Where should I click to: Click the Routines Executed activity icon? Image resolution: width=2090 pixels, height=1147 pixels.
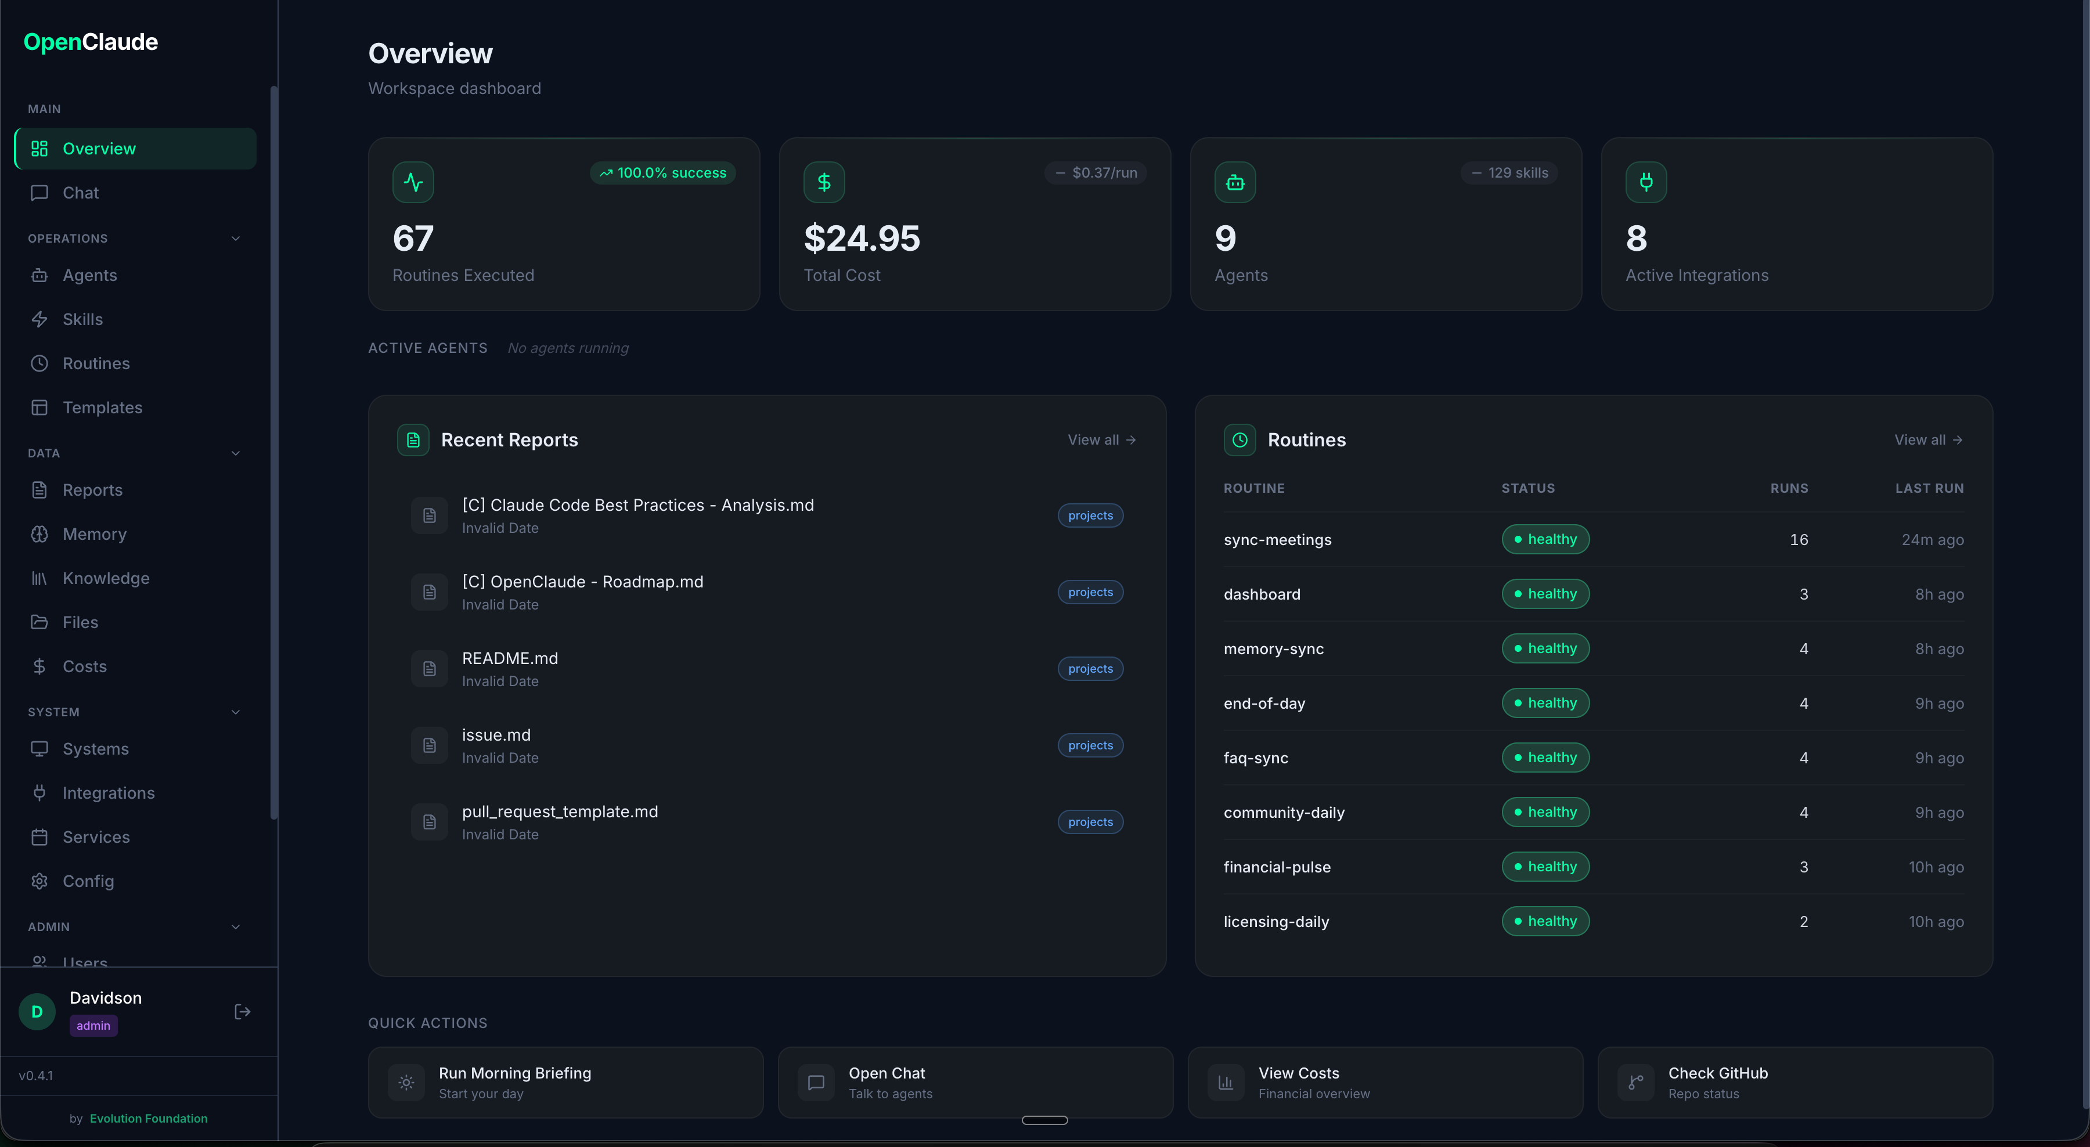point(413,182)
